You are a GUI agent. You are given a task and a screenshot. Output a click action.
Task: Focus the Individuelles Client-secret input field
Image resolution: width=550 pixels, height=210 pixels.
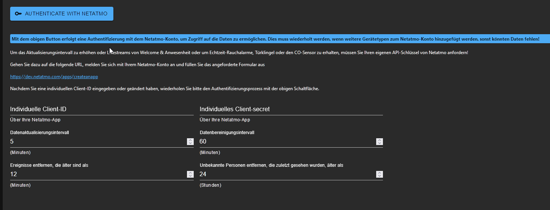(291, 109)
